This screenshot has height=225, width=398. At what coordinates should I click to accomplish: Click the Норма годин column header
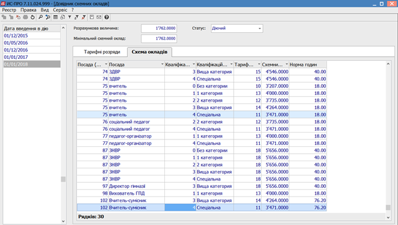click(307, 64)
